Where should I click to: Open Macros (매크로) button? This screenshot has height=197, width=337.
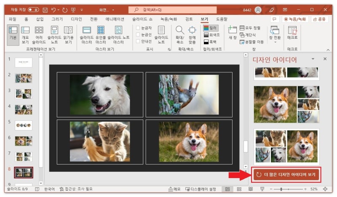coord(292,33)
